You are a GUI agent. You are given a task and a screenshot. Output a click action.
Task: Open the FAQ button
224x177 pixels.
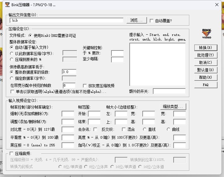click(x=206, y=85)
